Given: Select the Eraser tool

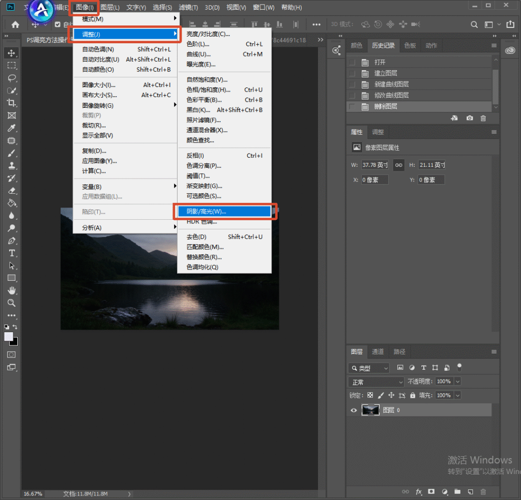Looking at the screenshot, I should coord(12,191).
